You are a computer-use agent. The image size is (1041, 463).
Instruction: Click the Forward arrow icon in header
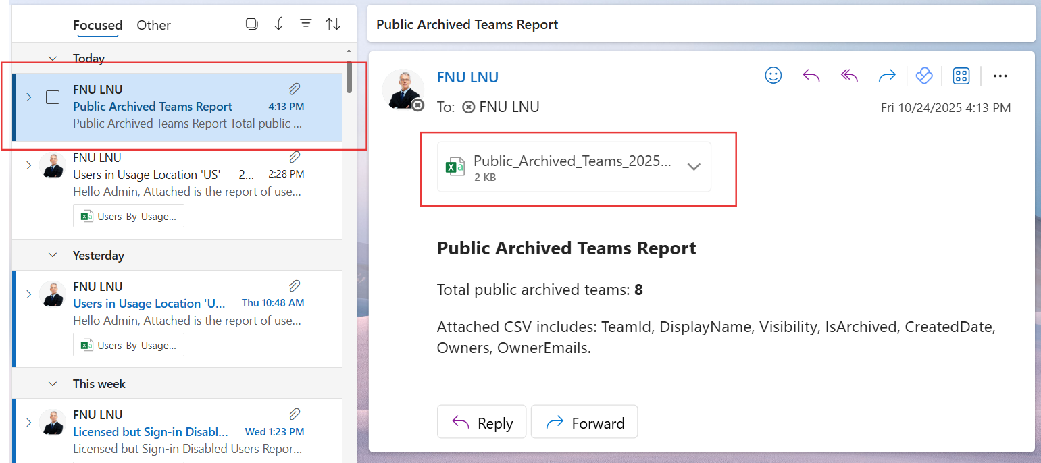click(x=886, y=76)
